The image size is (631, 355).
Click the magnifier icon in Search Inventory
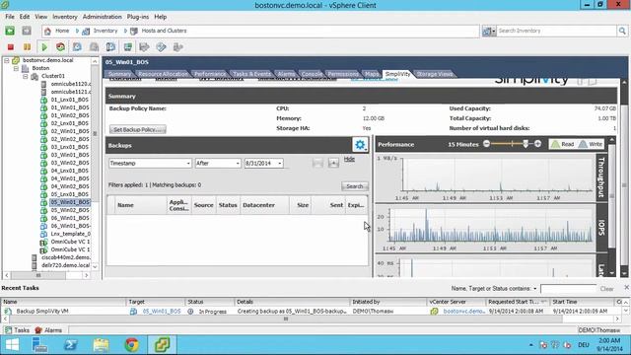coord(622,31)
